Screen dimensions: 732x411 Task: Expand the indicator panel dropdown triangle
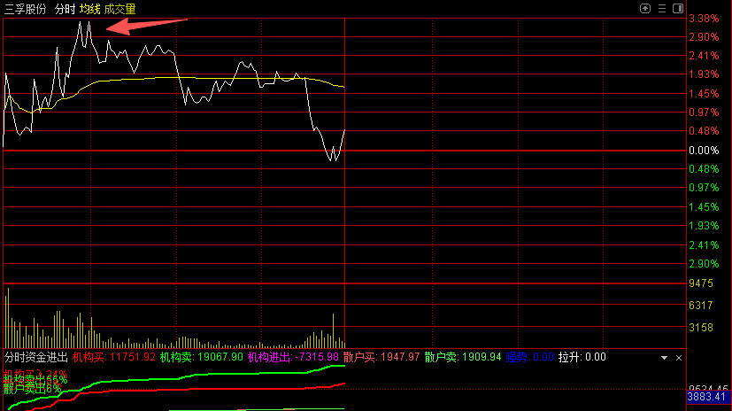tap(667, 357)
